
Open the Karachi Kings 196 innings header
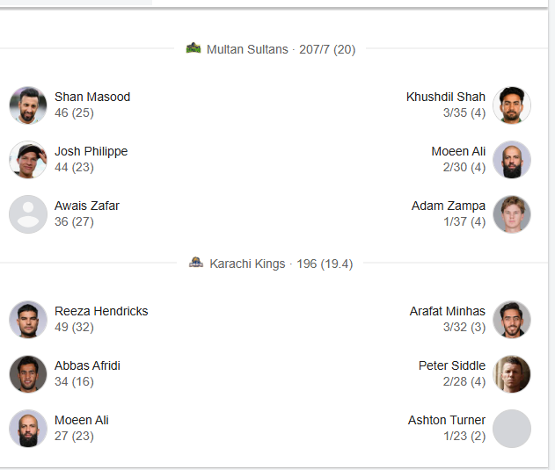[x=281, y=264]
